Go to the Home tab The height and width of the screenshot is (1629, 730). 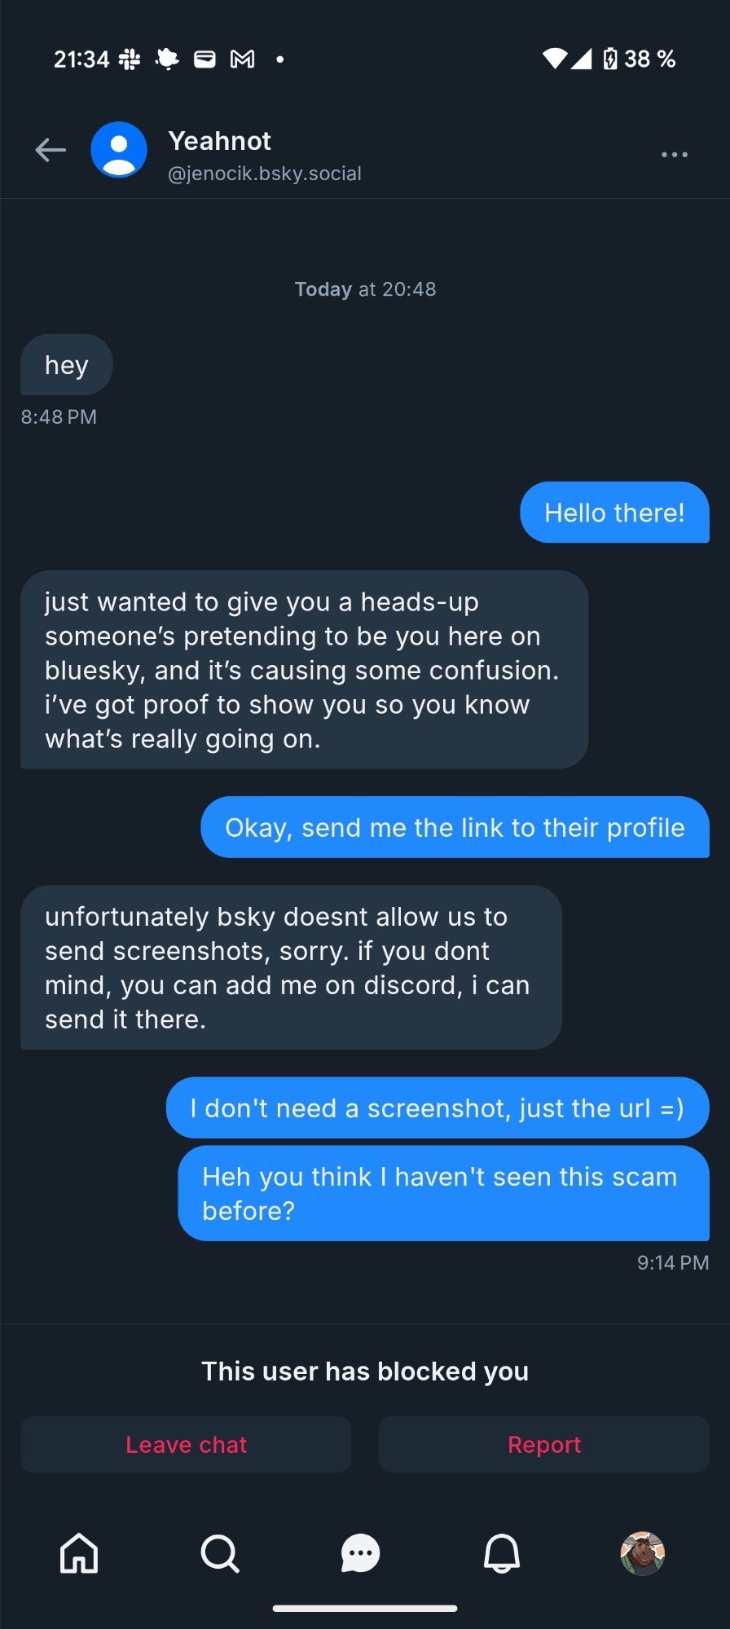coord(79,1553)
